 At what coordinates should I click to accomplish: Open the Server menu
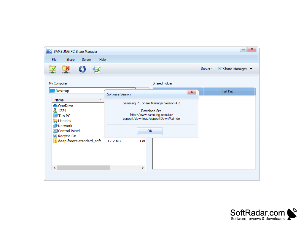(x=86, y=60)
